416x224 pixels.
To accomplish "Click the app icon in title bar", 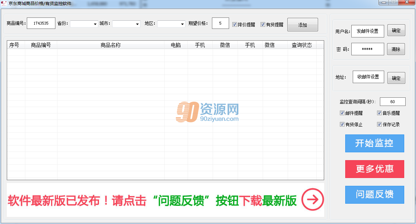I will point(4,4).
